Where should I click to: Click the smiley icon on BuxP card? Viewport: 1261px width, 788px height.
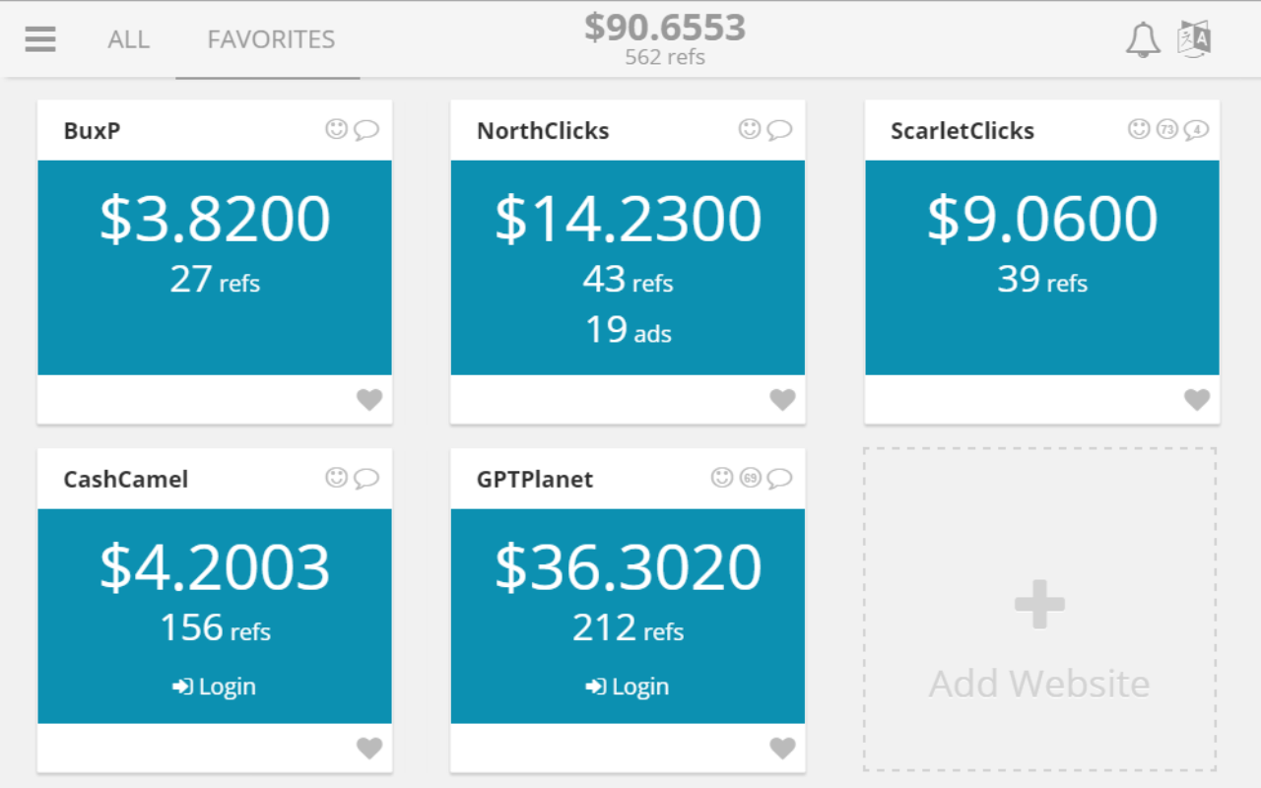pos(337,129)
